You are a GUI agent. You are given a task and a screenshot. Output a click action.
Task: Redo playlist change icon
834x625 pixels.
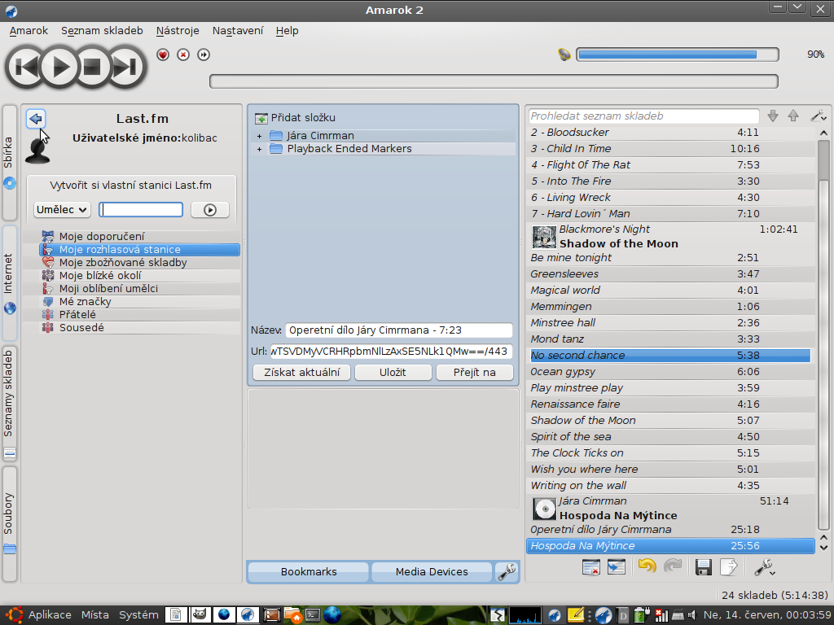pyautogui.click(x=673, y=567)
